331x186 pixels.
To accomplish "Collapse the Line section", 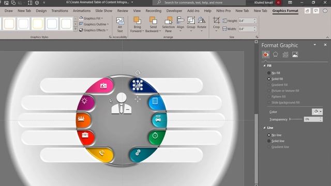I will click(x=264, y=128).
